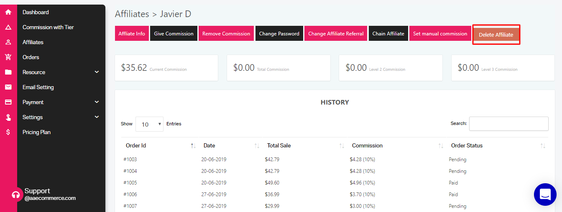This screenshot has height=212, width=562.
Task: Click the Give Commission button
Action: 174,34
